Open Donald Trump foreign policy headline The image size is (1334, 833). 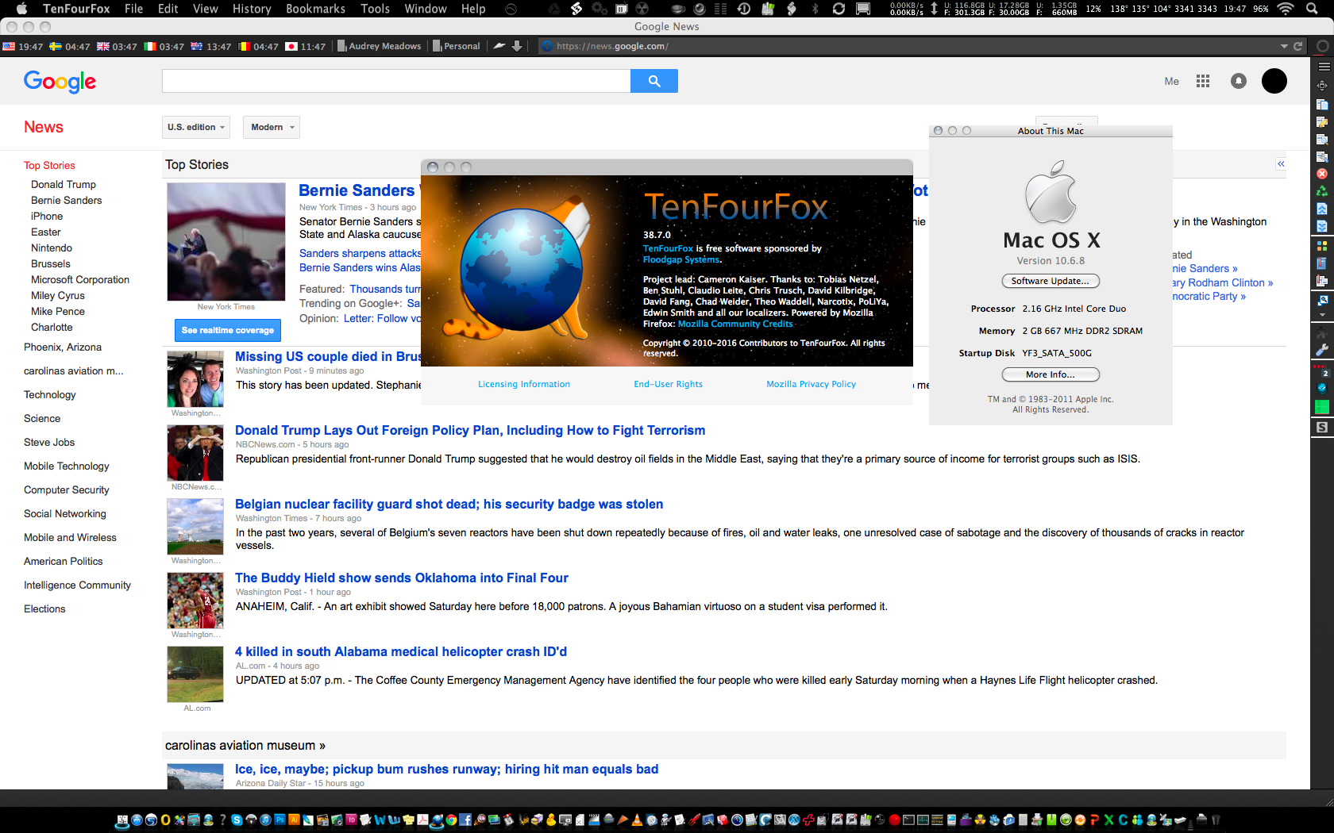click(x=470, y=430)
